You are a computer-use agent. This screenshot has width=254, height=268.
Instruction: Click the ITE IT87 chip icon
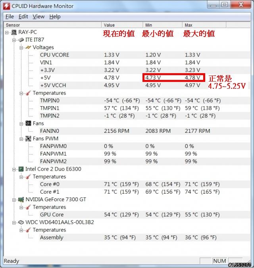(x=21, y=40)
